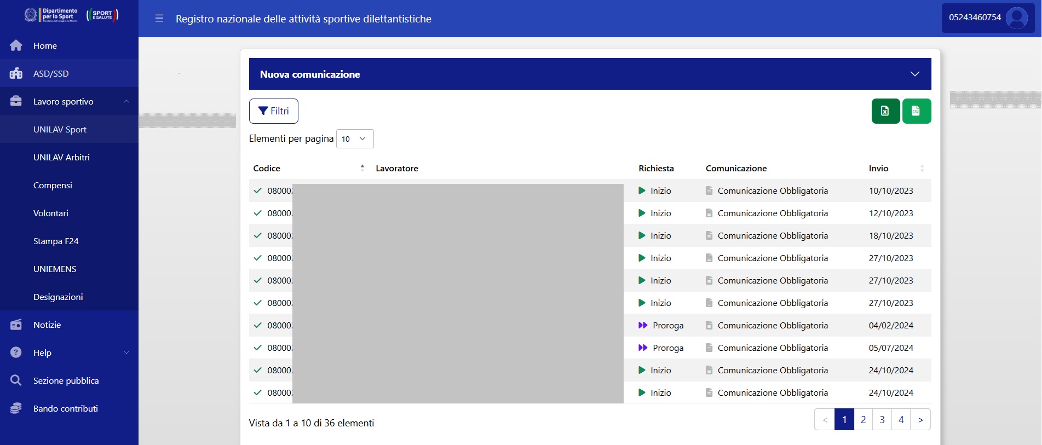Click the Sezione pubblica magnifier icon
The width and height of the screenshot is (1042, 445).
(16, 380)
